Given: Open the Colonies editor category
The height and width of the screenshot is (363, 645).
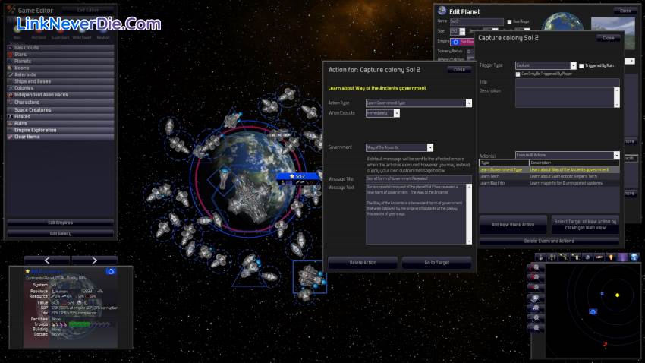Looking at the screenshot, I should (x=61, y=88).
